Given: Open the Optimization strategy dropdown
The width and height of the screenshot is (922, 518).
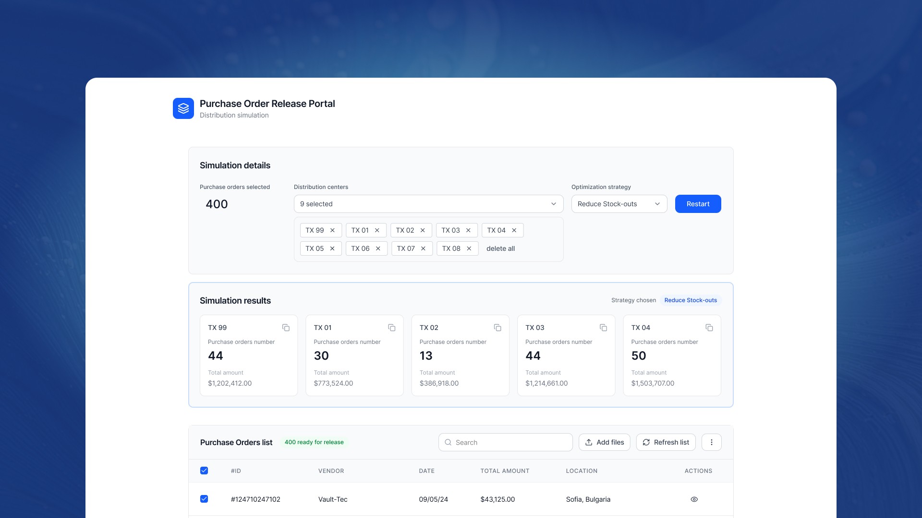Looking at the screenshot, I should pyautogui.click(x=619, y=204).
